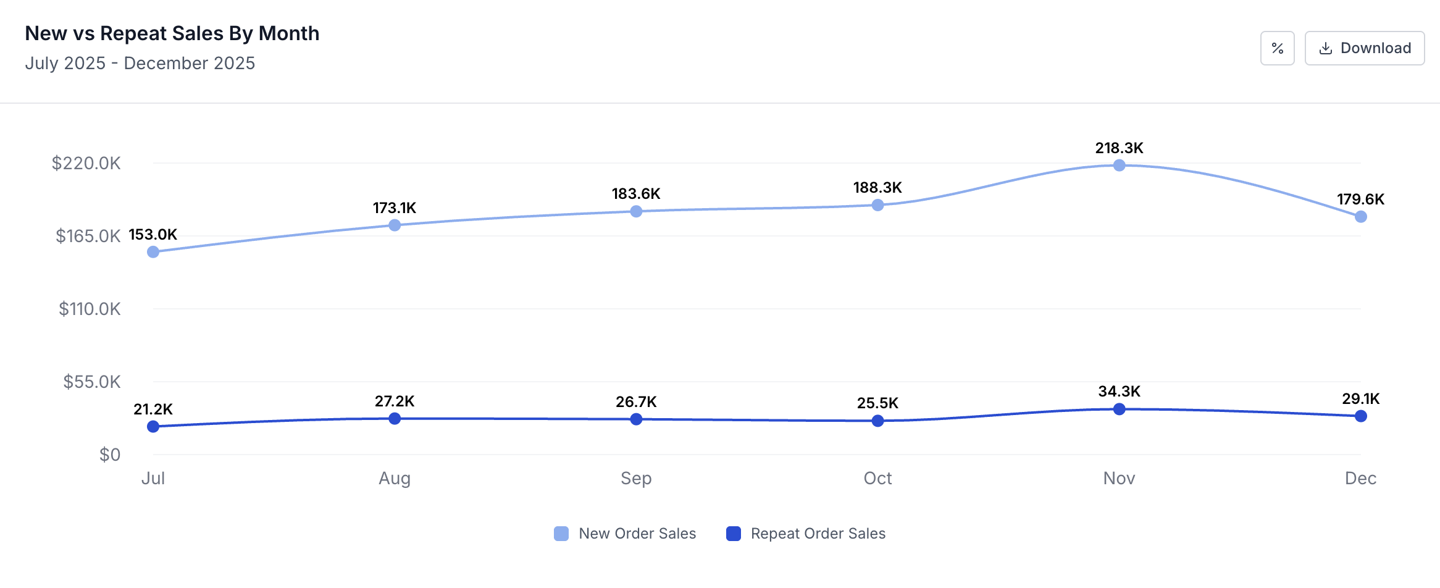Click the July data point at 153.0K
The image size is (1440, 588).
tap(153, 251)
